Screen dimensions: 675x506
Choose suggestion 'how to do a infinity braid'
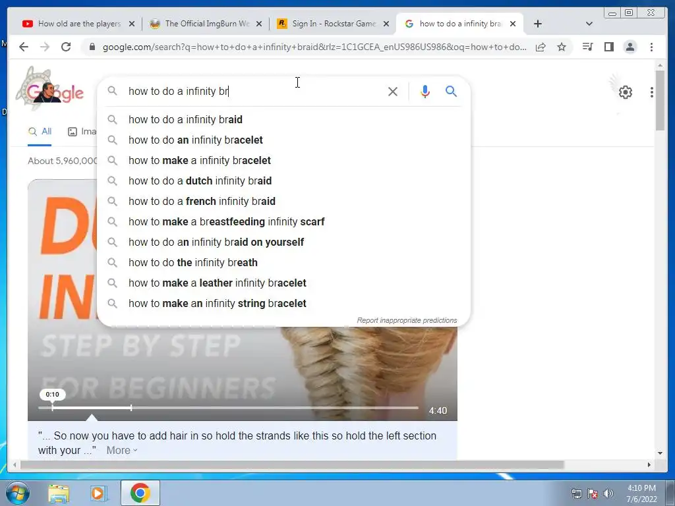coord(283,120)
